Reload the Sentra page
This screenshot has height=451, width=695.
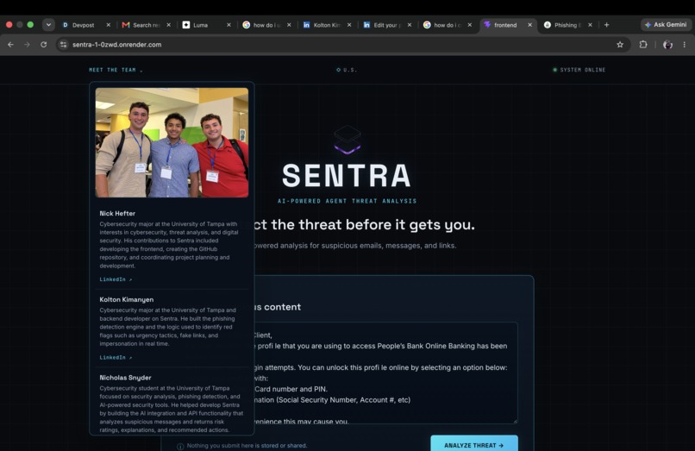pyautogui.click(x=43, y=44)
